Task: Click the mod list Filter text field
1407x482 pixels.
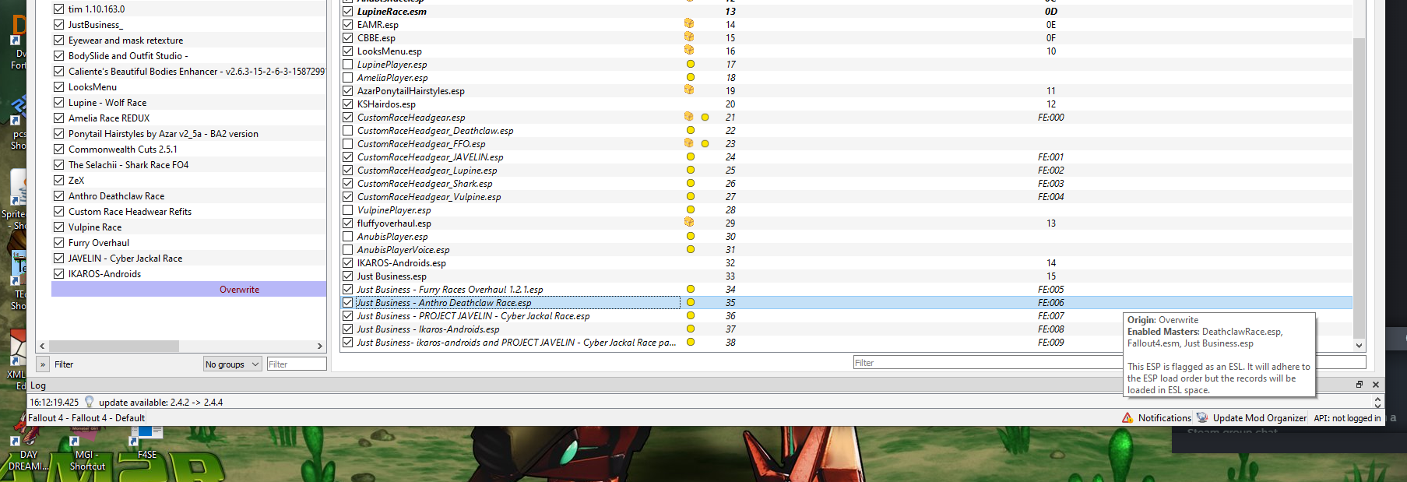Action: pyautogui.click(x=297, y=364)
